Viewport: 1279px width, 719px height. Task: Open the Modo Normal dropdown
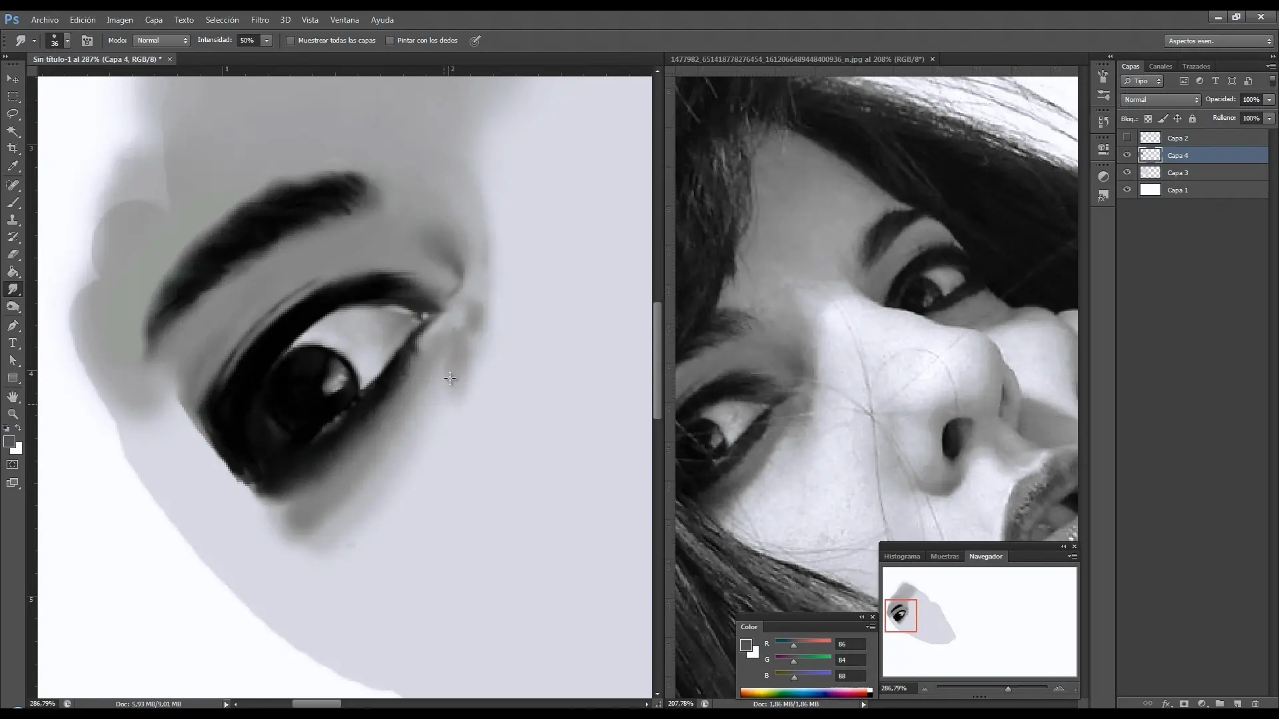(x=162, y=41)
